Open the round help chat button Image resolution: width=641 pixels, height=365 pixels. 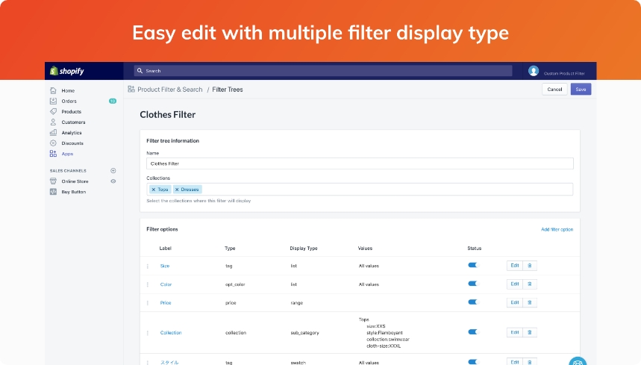tap(578, 361)
